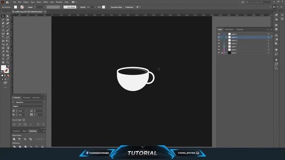Click the toolbar Stroke swatch
This screenshot has height=160, width=285.
pyautogui.click(x=6, y=70)
